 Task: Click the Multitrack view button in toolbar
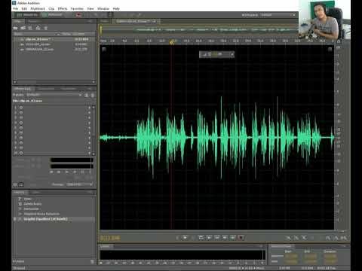click(x=52, y=15)
